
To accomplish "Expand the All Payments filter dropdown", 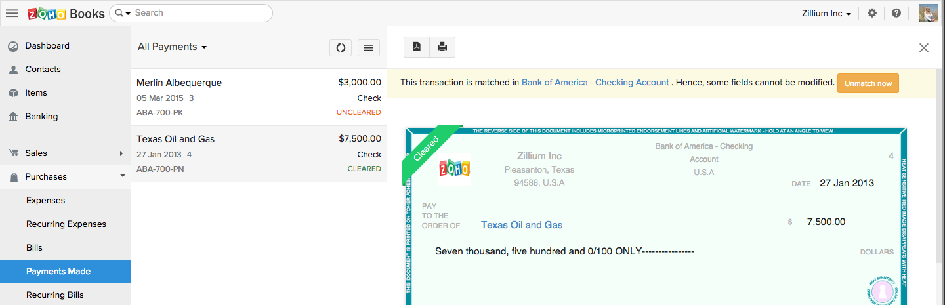I will click(x=173, y=47).
